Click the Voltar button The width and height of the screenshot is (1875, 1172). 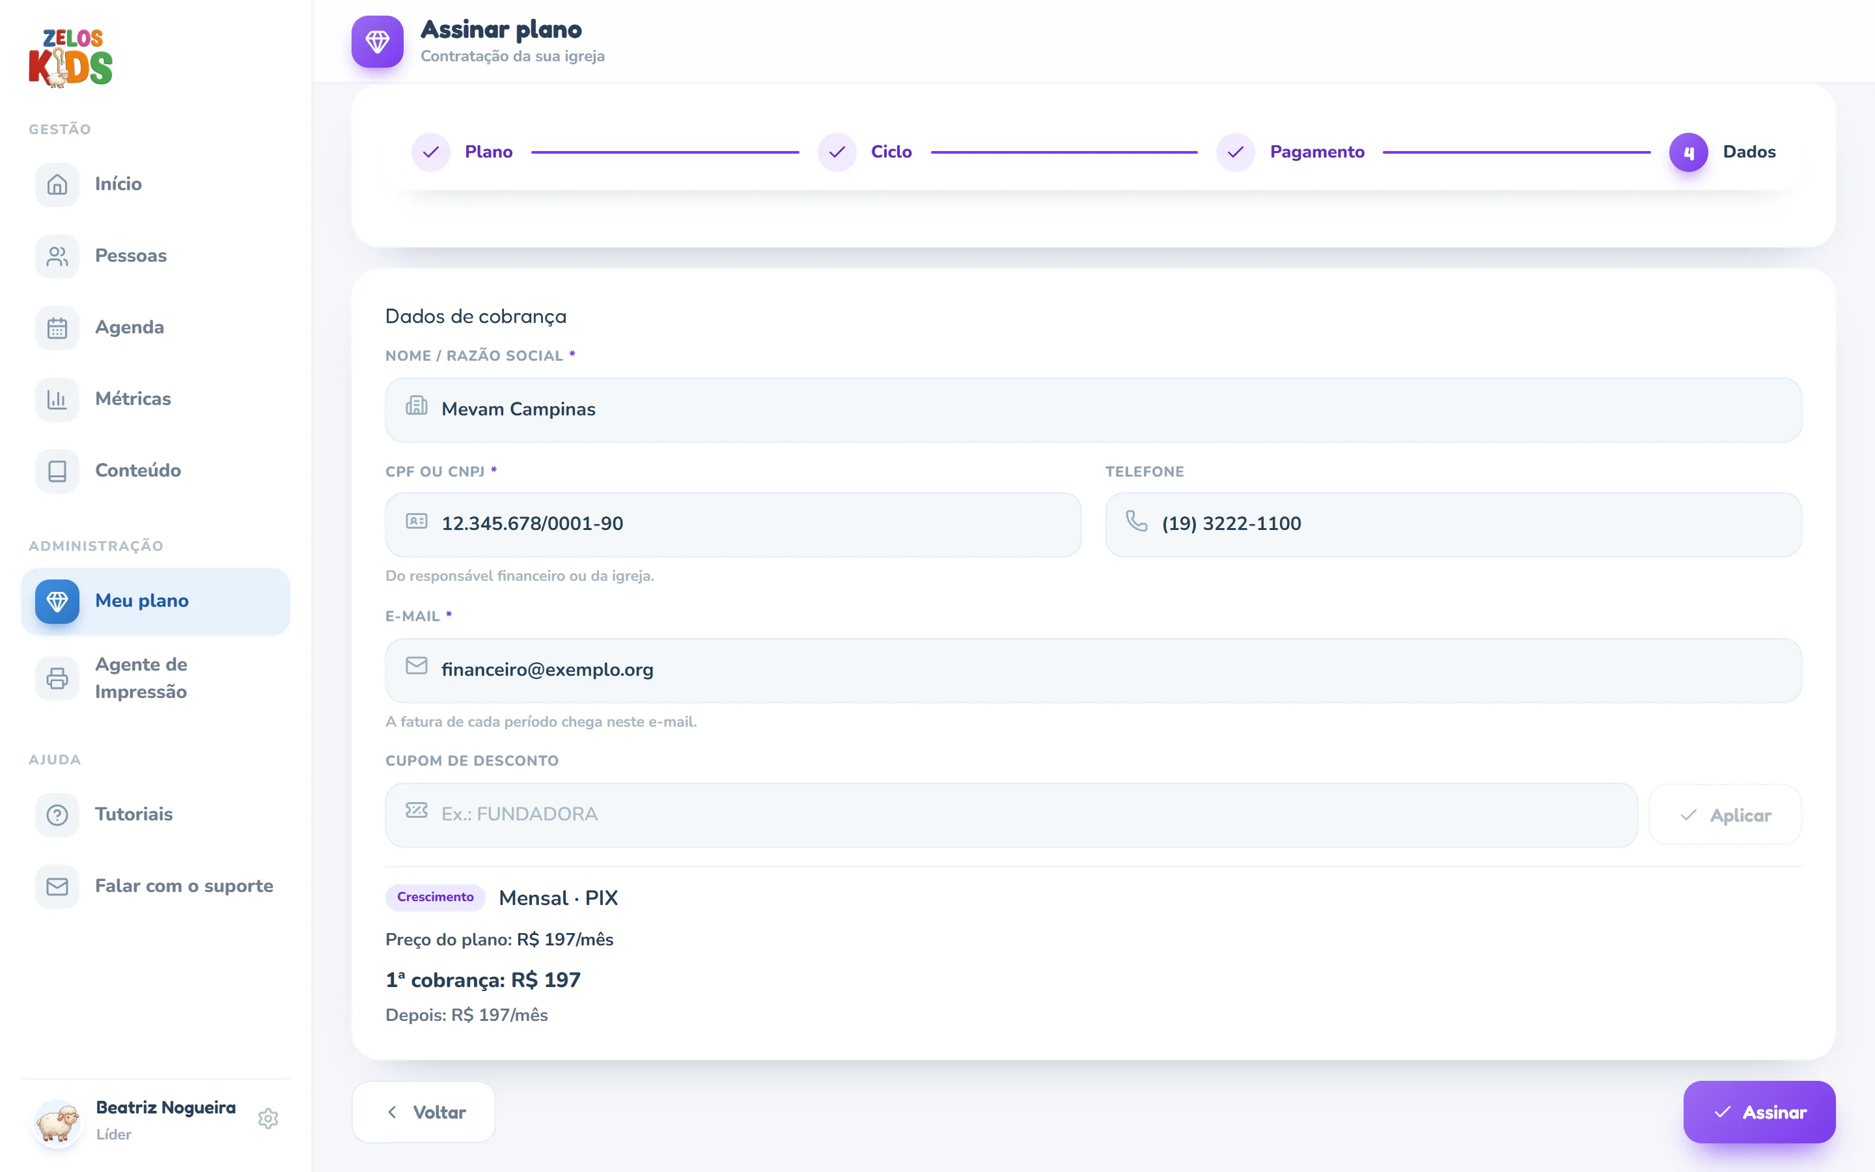[x=424, y=1112]
